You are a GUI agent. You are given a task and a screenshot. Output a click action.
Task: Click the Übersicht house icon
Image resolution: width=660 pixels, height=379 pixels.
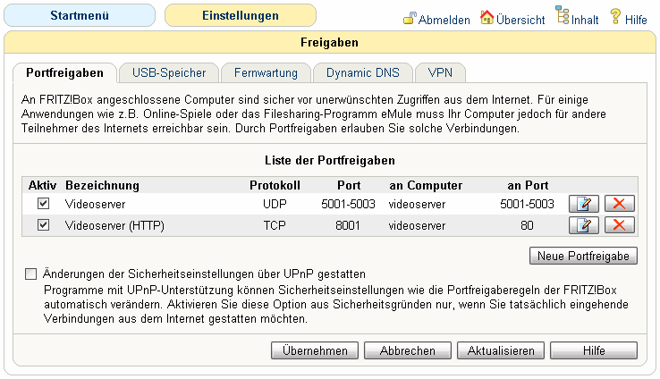487,17
